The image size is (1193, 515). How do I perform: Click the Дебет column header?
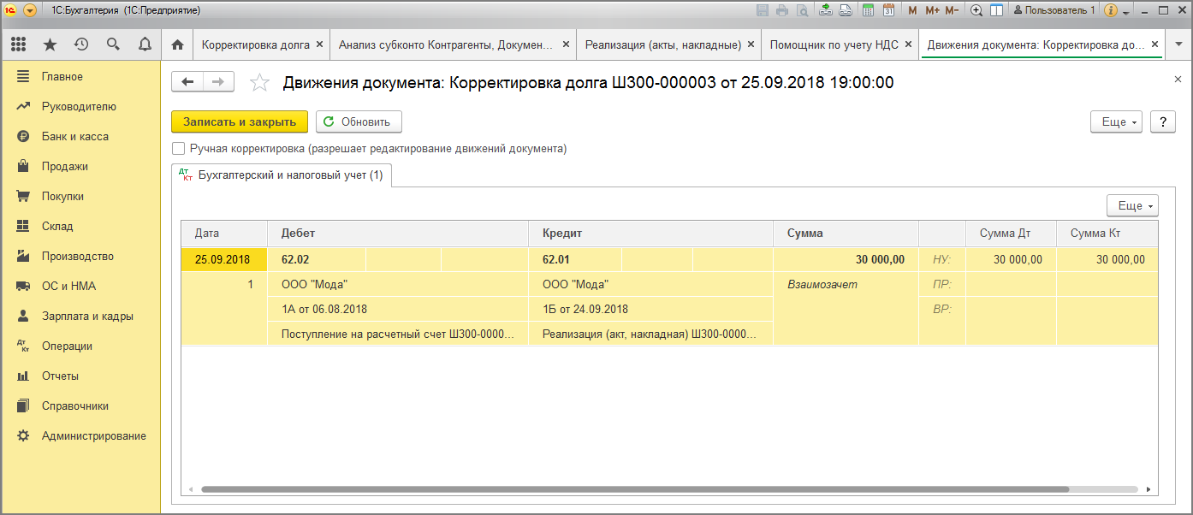point(399,233)
